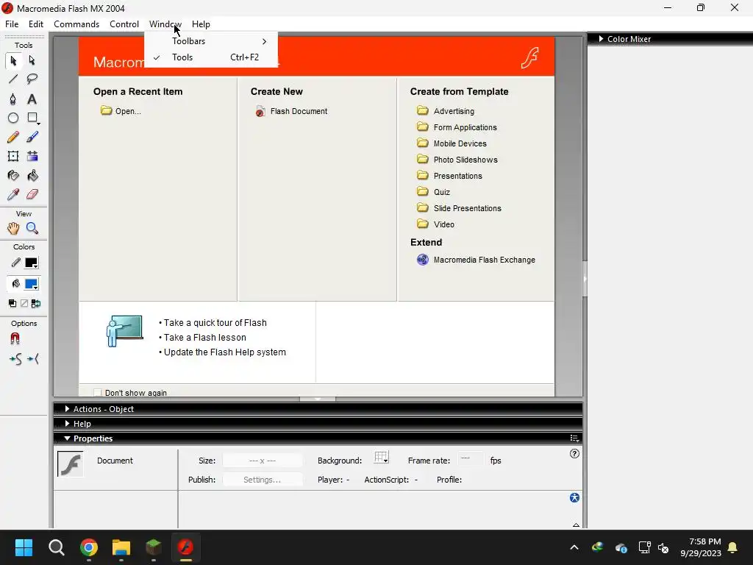Click Macromedia Flash Exchange link
Viewport: 753px width, 565px height.
[476, 260]
